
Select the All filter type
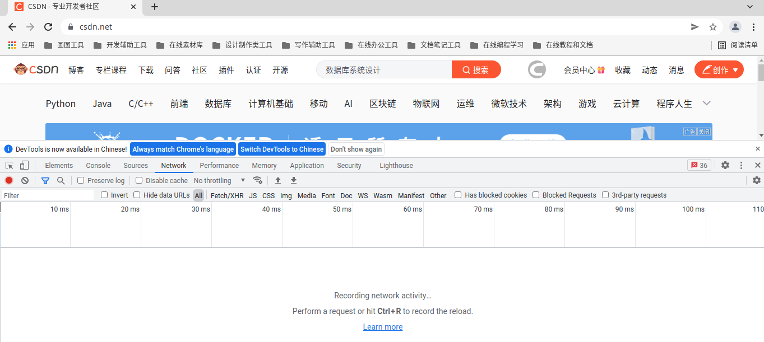(x=198, y=195)
